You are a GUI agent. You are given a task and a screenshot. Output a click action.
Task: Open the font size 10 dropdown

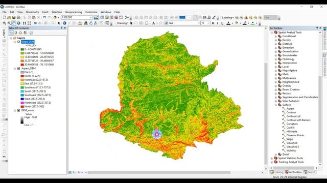[x=208, y=23]
